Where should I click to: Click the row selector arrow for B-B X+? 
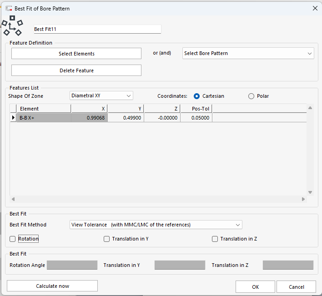[x=13, y=118]
